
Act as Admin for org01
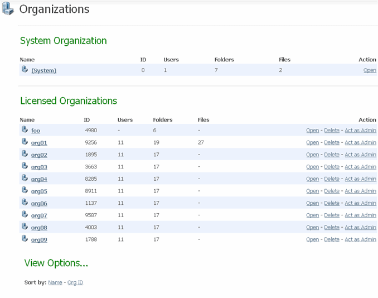(x=360, y=143)
